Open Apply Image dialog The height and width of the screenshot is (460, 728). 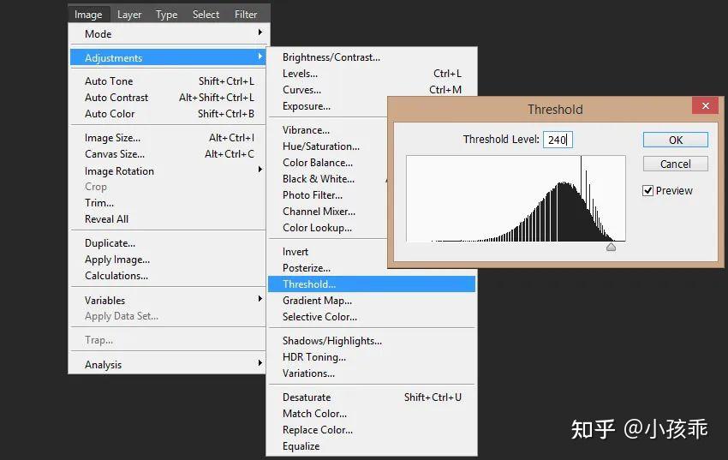[169, 259]
